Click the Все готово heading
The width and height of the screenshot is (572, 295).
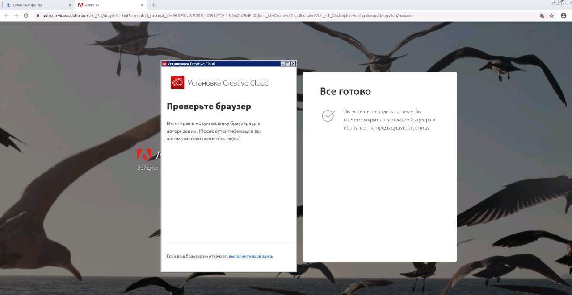point(345,91)
